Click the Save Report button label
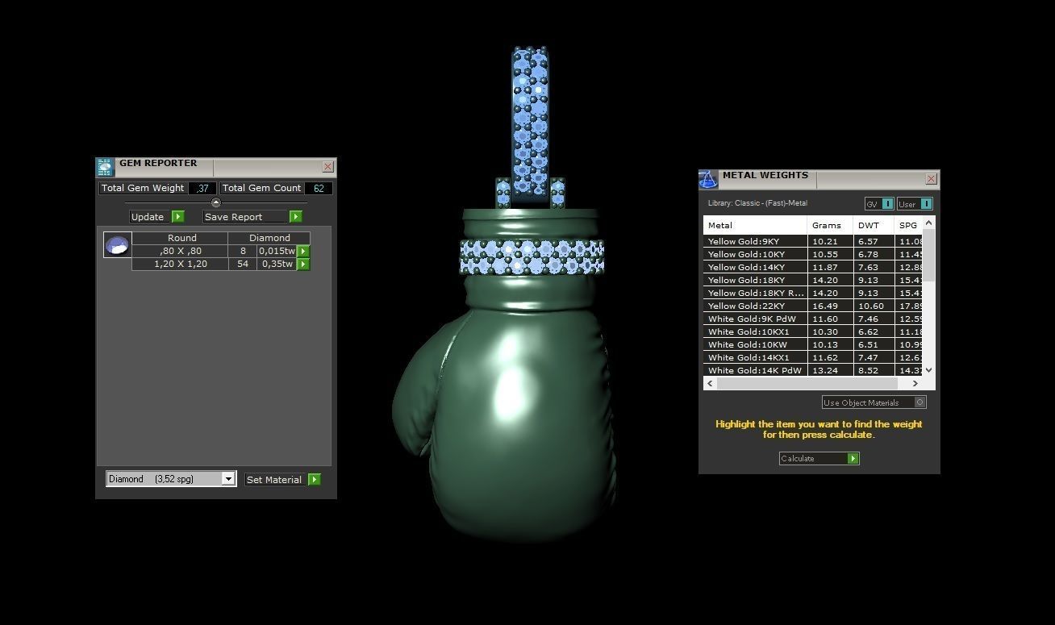 point(233,216)
